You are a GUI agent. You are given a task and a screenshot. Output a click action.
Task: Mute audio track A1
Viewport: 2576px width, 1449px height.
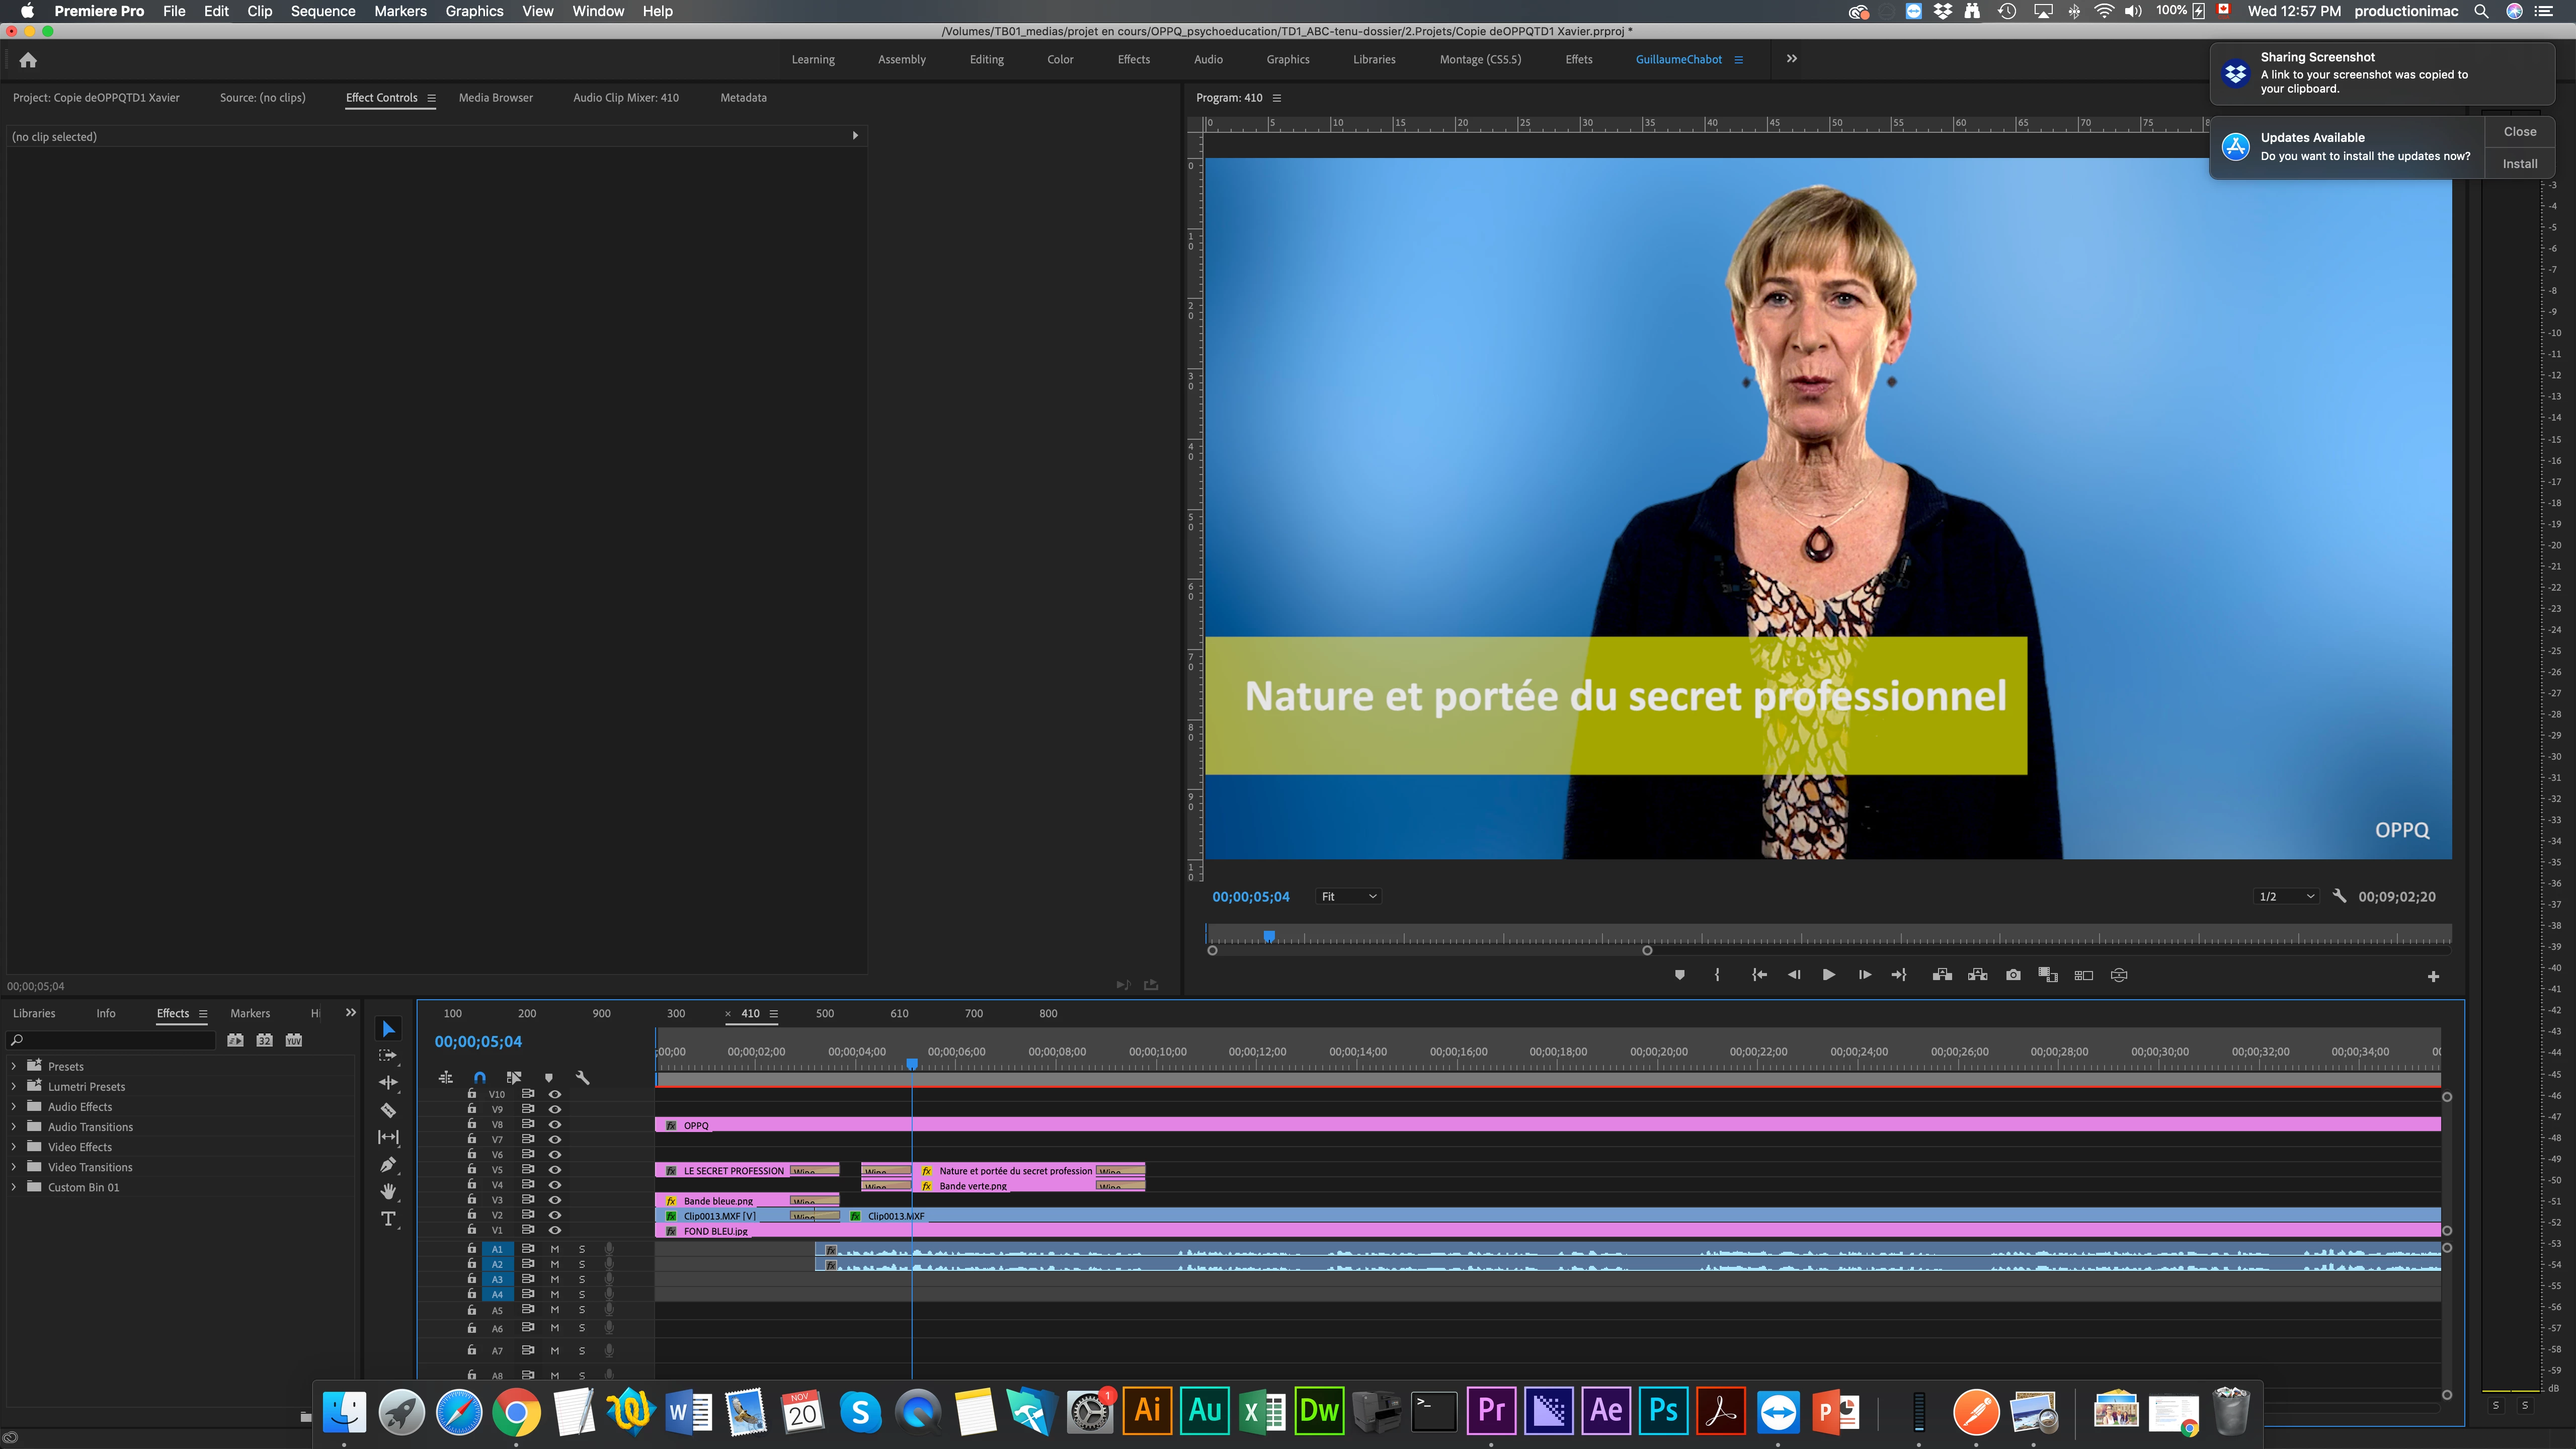(555, 1249)
